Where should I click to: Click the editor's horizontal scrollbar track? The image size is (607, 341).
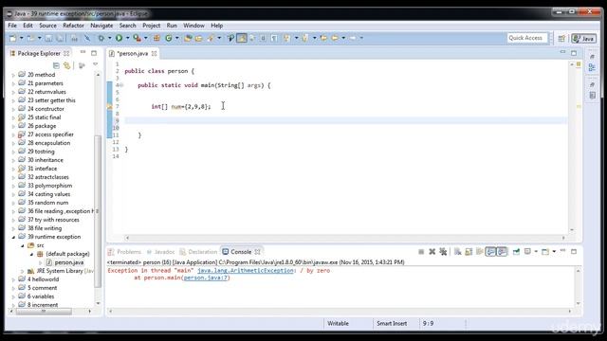click(345, 238)
